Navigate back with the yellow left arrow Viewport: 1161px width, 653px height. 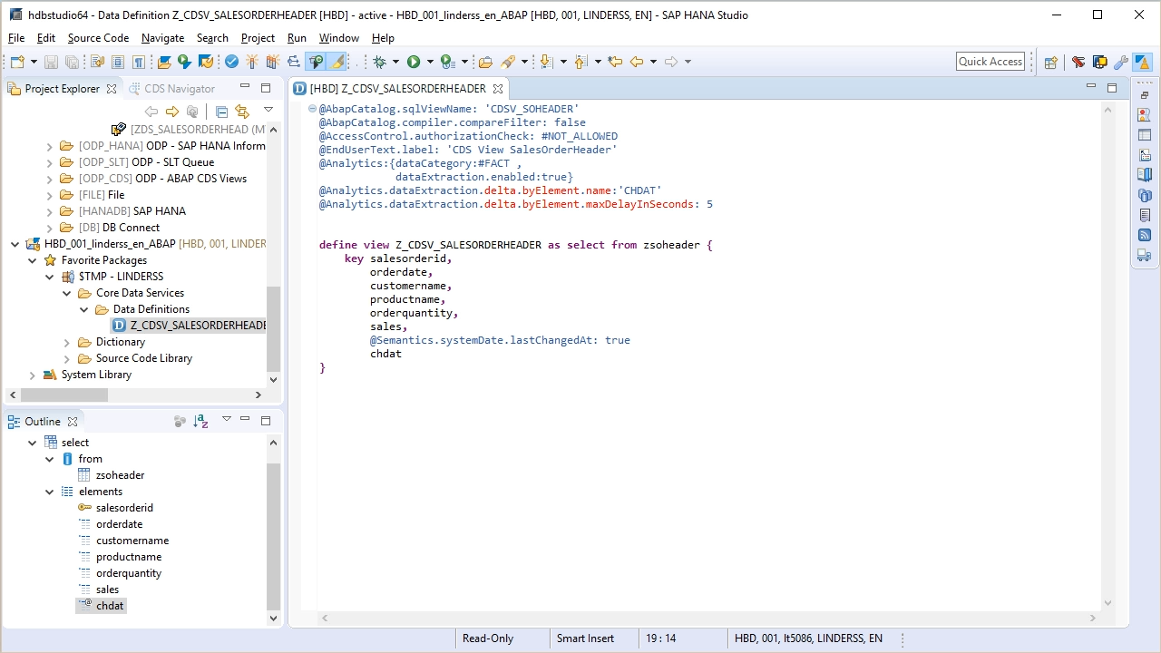pos(637,62)
